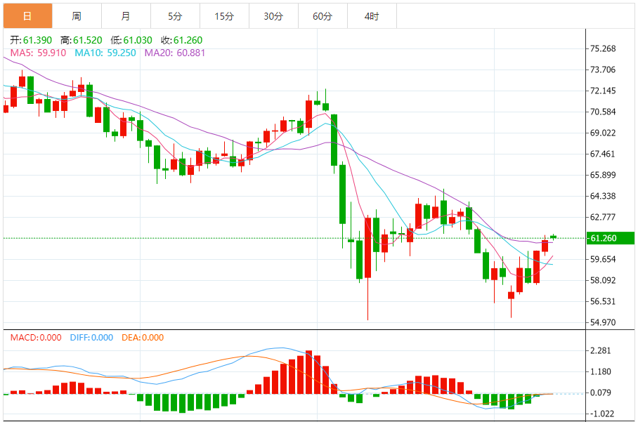
Task: Click the green 61.260 current price tag
Action: click(610, 238)
